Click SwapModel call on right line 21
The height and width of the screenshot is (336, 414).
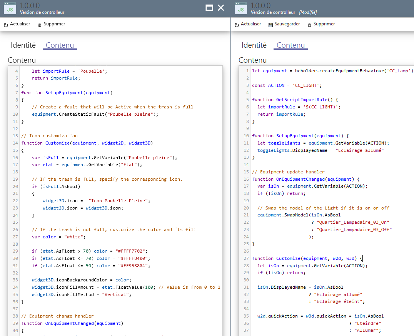pos(296,215)
